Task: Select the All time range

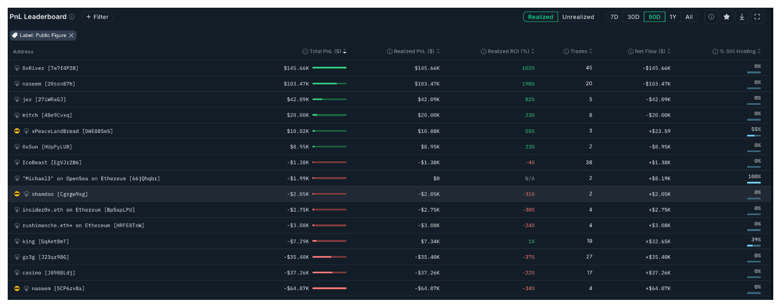Action: [x=689, y=17]
